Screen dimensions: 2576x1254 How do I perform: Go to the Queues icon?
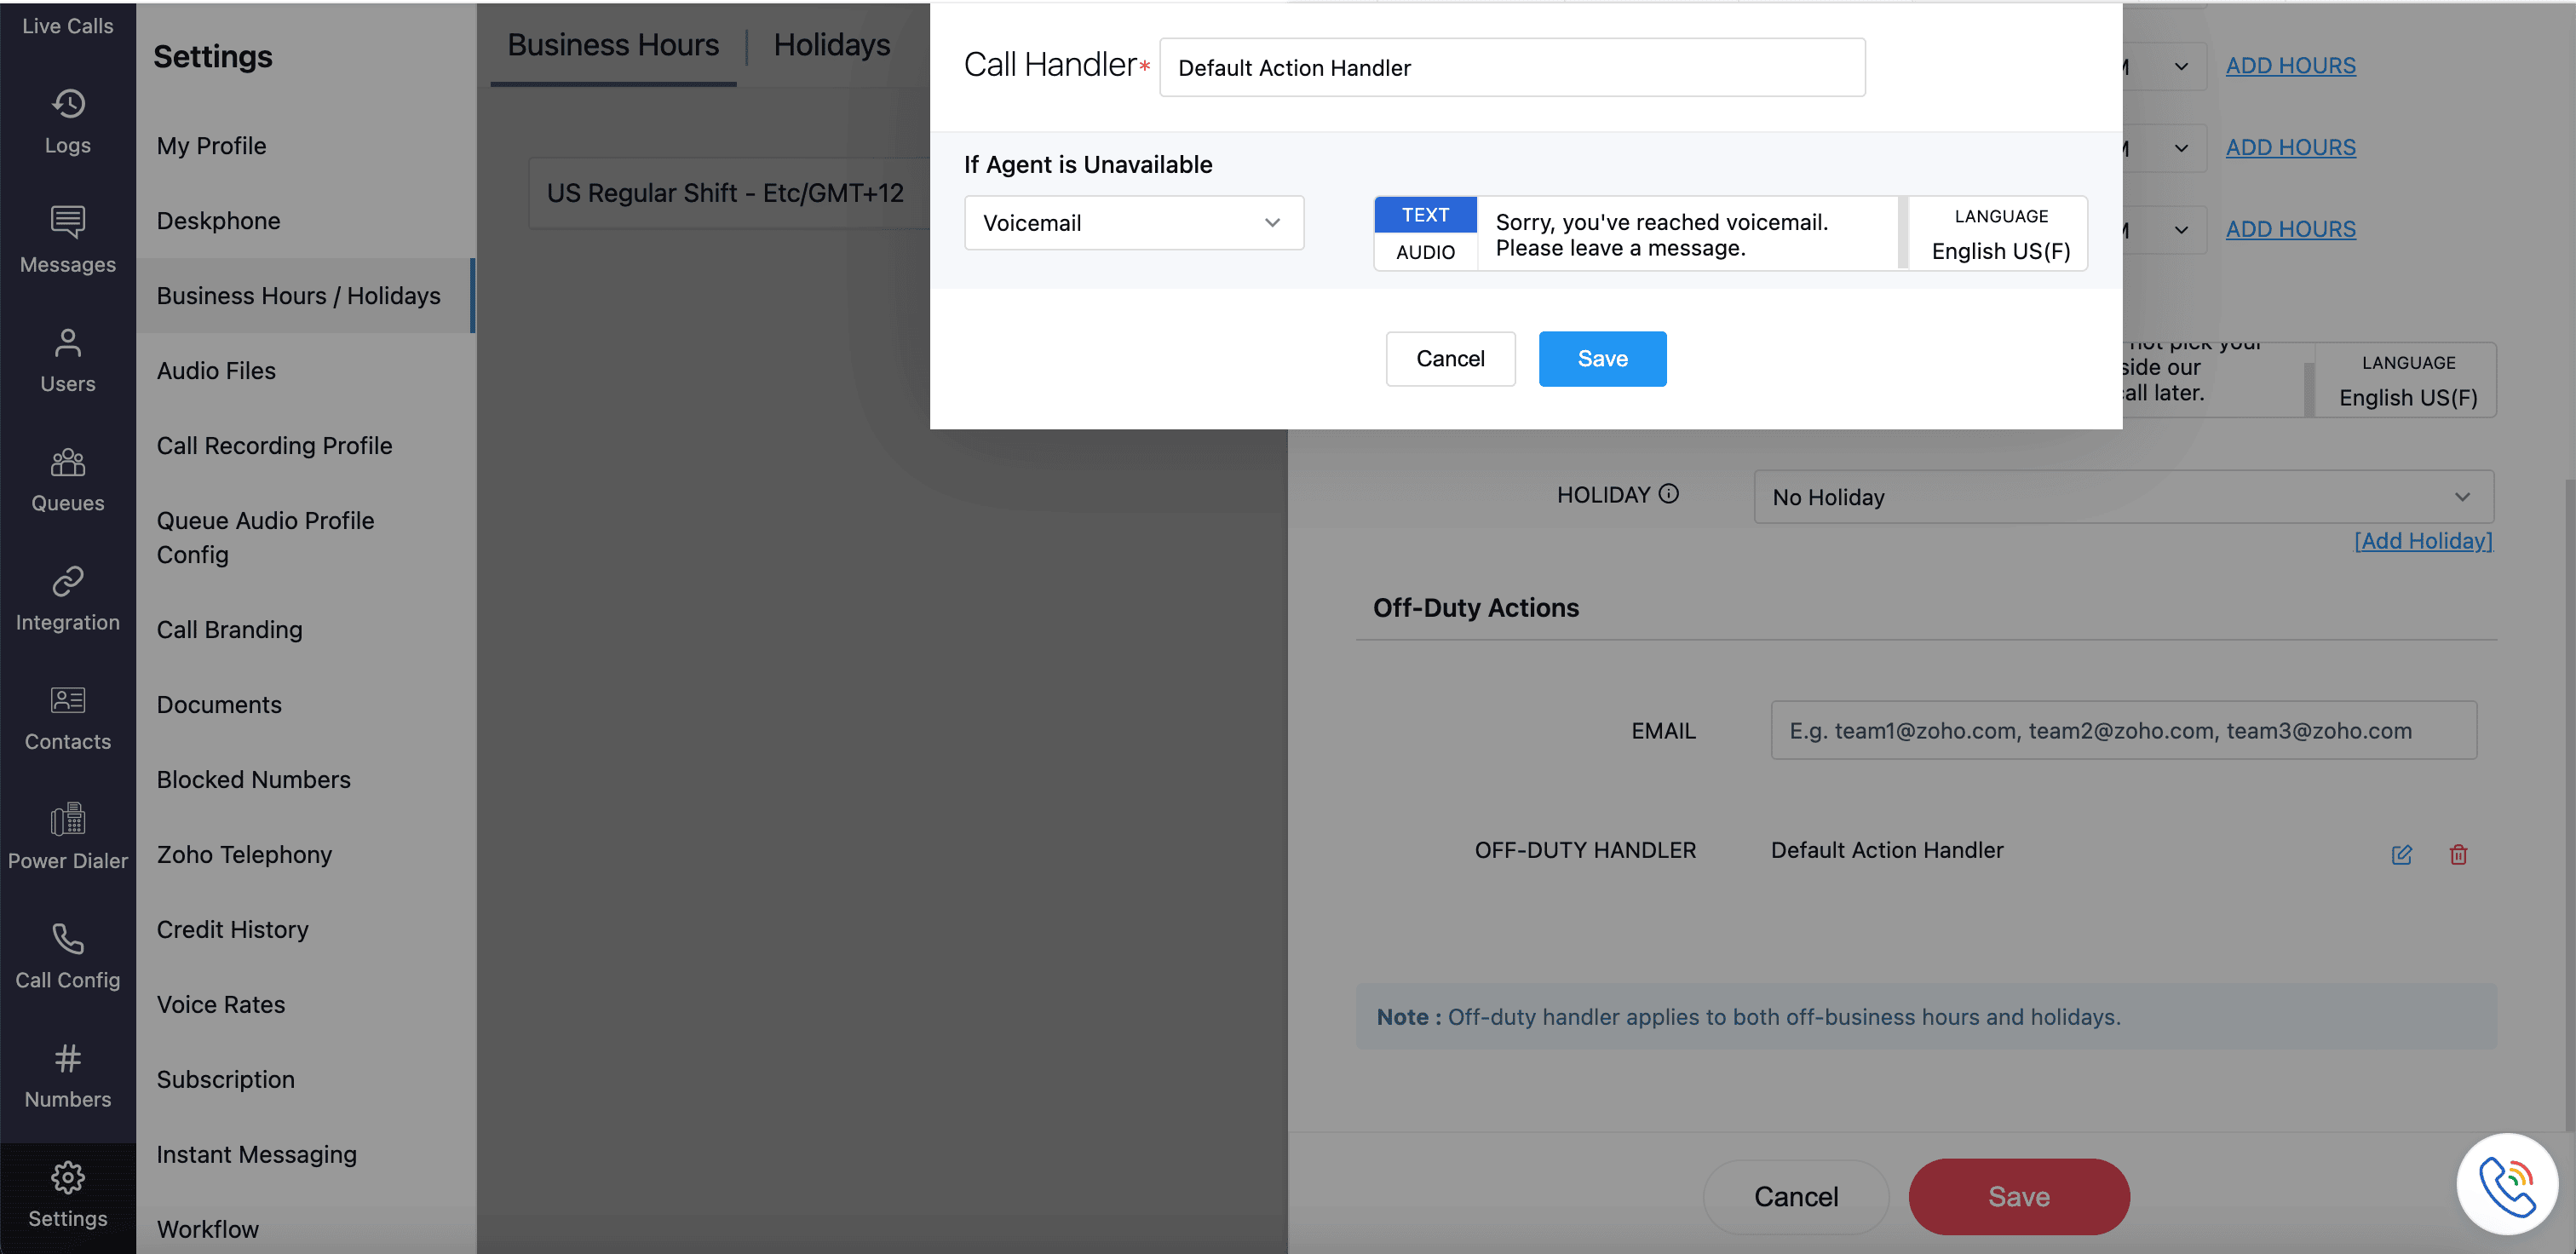tap(68, 462)
